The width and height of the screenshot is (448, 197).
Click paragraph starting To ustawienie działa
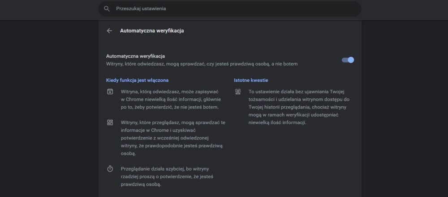(299, 107)
